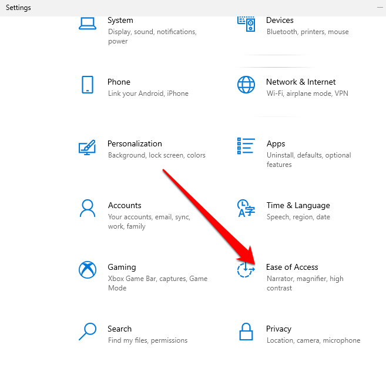Click 'Link your Android, iPhone' text

[x=148, y=93]
